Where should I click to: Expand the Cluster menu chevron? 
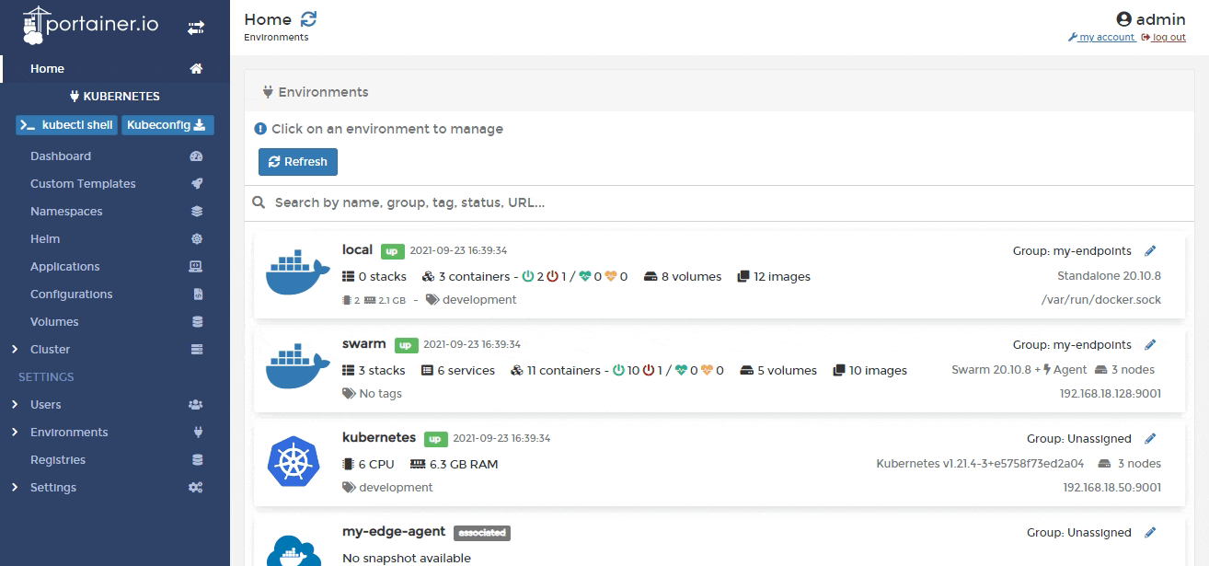15,350
